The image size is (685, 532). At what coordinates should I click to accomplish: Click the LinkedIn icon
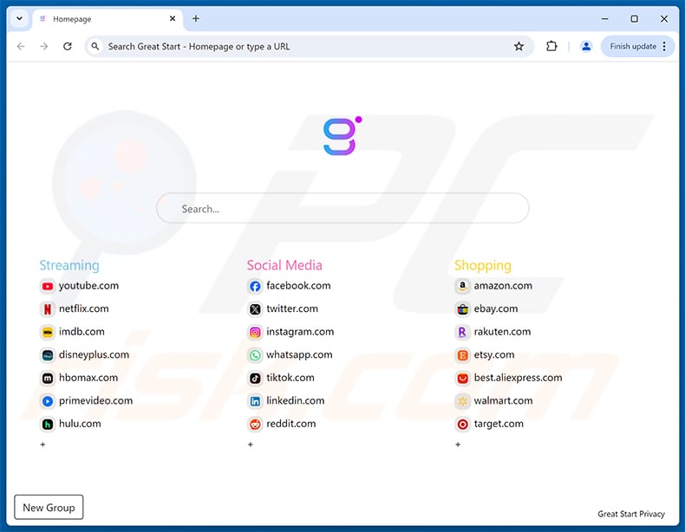(255, 401)
